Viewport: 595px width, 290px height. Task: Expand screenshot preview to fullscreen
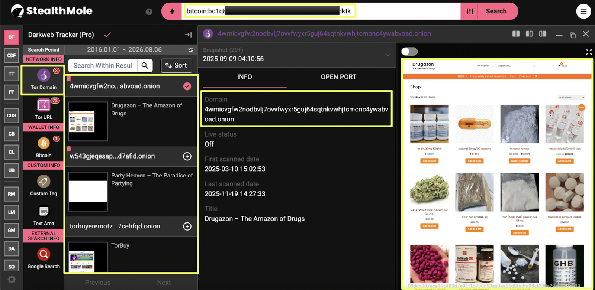[589, 52]
